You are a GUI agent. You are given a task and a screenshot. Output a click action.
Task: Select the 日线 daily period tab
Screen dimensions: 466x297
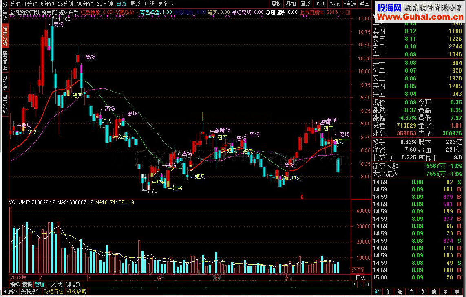coord(121,4)
